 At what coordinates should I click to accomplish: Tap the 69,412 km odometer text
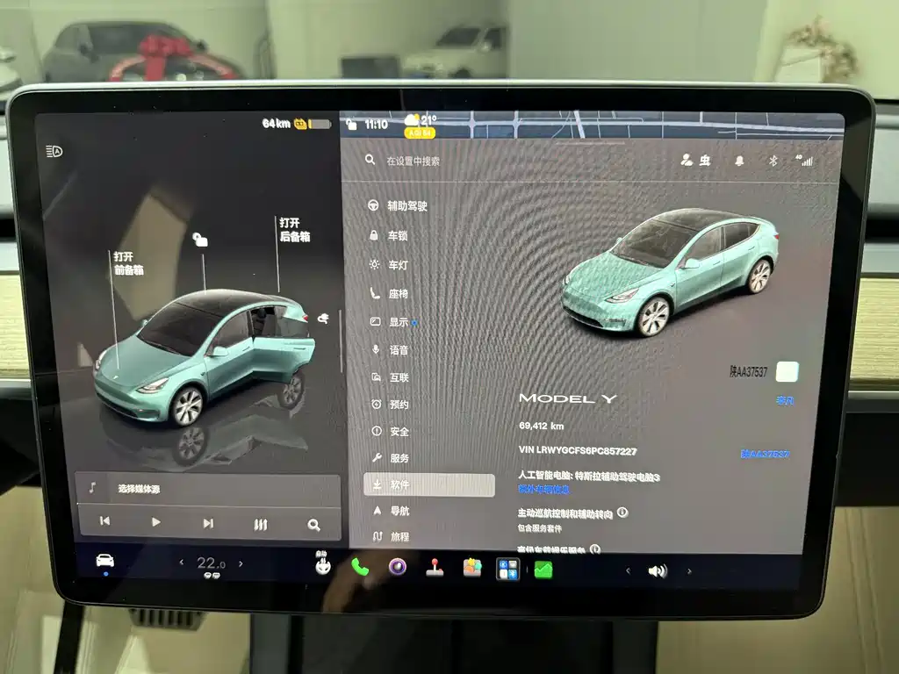[541, 426]
